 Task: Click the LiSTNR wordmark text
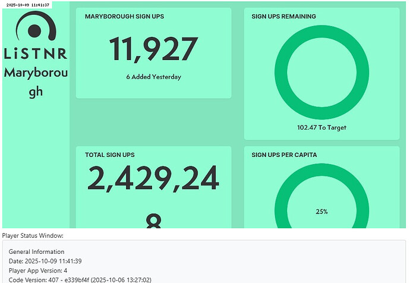click(x=36, y=54)
